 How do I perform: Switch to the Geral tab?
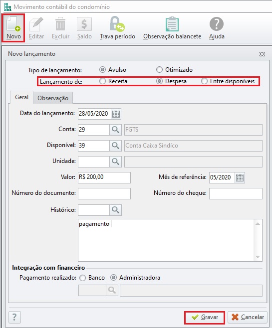tap(21, 97)
